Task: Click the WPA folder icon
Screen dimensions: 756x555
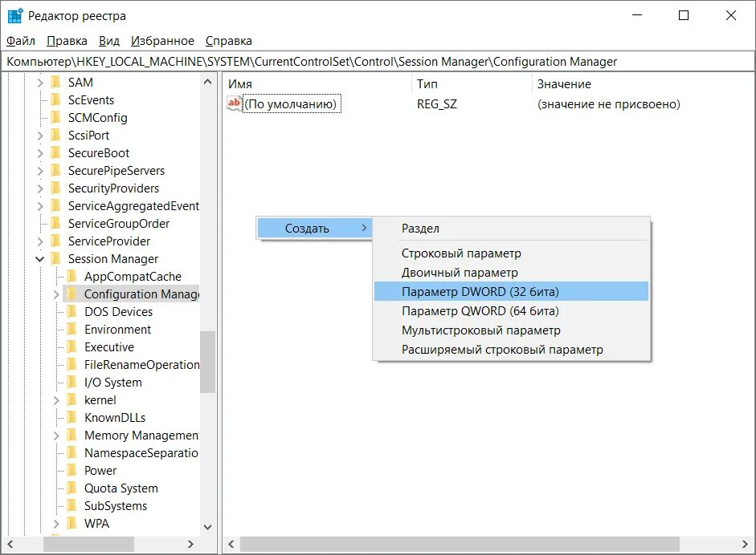Action: point(72,524)
